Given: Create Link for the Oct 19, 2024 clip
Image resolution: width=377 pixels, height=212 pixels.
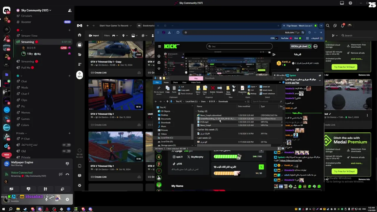Looking at the screenshot, I should click(x=99, y=177).
